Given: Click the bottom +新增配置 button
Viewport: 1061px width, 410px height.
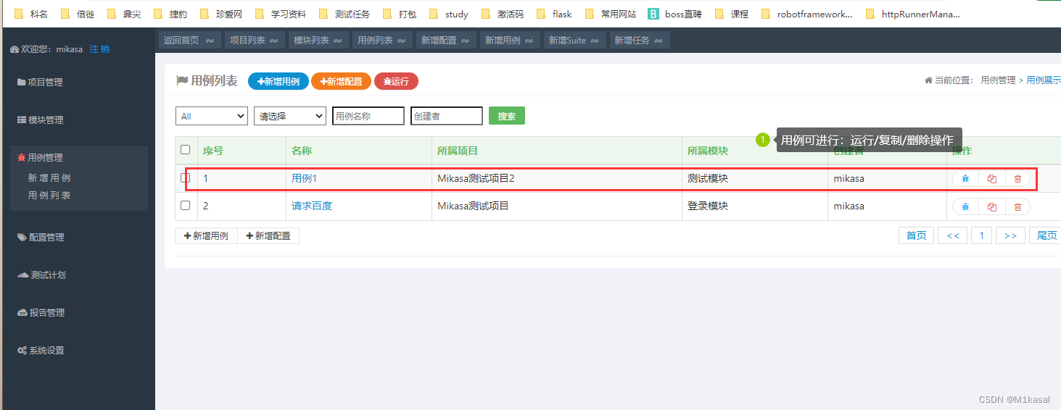Looking at the screenshot, I should click(x=268, y=236).
